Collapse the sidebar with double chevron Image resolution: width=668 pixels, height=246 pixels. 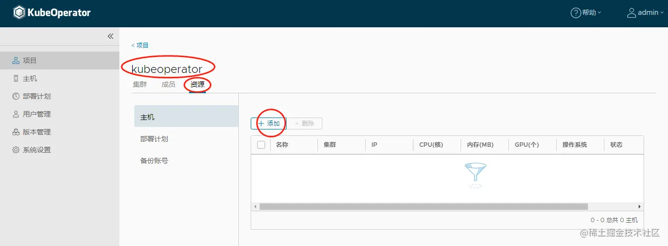click(110, 36)
